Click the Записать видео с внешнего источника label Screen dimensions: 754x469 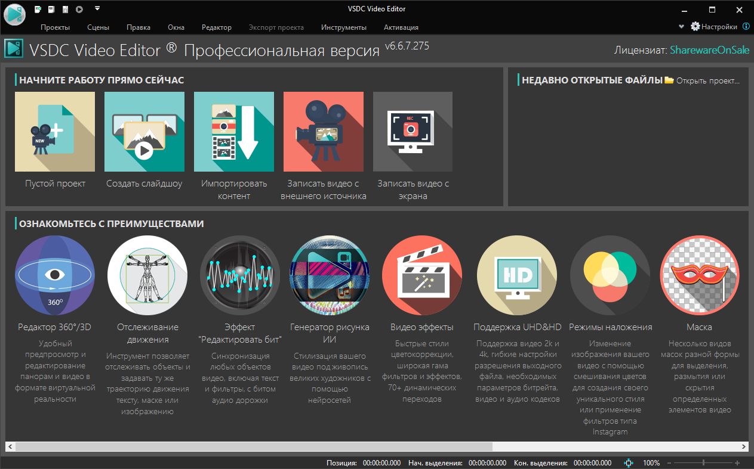pyautogui.click(x=324, y=190)
